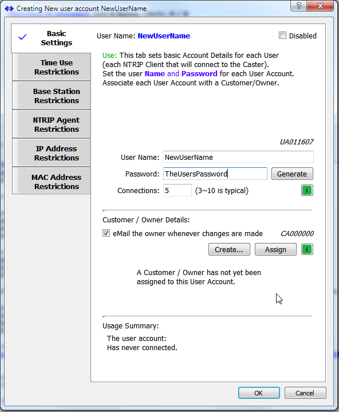Viewport: 339px width, 412px height.
Task: Click the green info icon beside Assign
Action: [307, 249]
